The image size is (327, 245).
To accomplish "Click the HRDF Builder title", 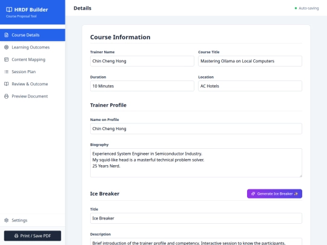I will (x=31, y=10).
